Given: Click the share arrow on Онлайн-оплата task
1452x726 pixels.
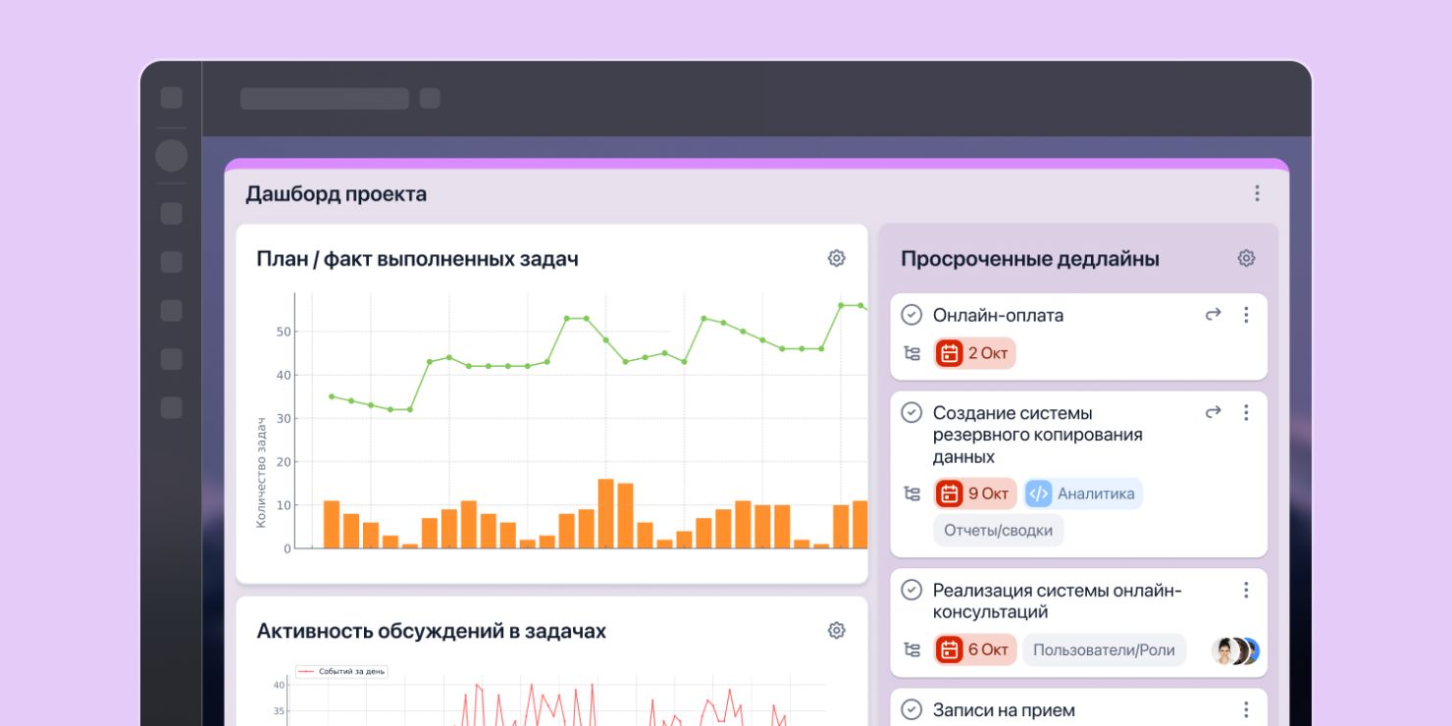Looking at the screenshot, I should click(x=1214, y=315).
